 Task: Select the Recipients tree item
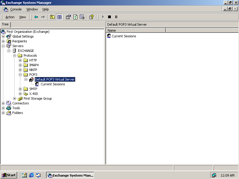click(19, 41)
